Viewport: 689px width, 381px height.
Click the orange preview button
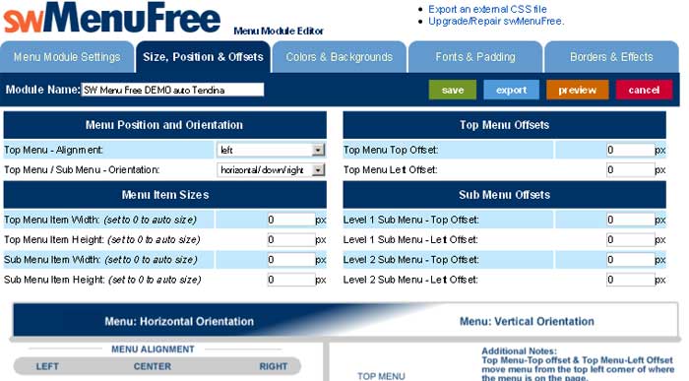coord(578,90)
